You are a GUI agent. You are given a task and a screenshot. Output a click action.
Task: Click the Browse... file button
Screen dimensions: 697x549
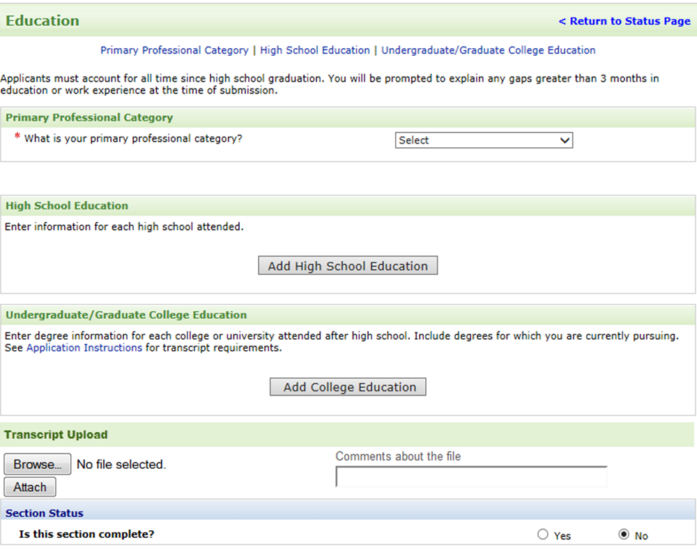click(38, 464)
